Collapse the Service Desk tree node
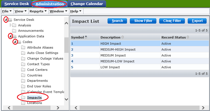This screenshot has width=210, height=111. (6, 20)
